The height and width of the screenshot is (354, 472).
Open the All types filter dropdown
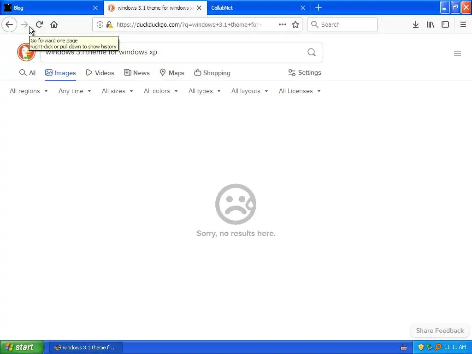204,91
